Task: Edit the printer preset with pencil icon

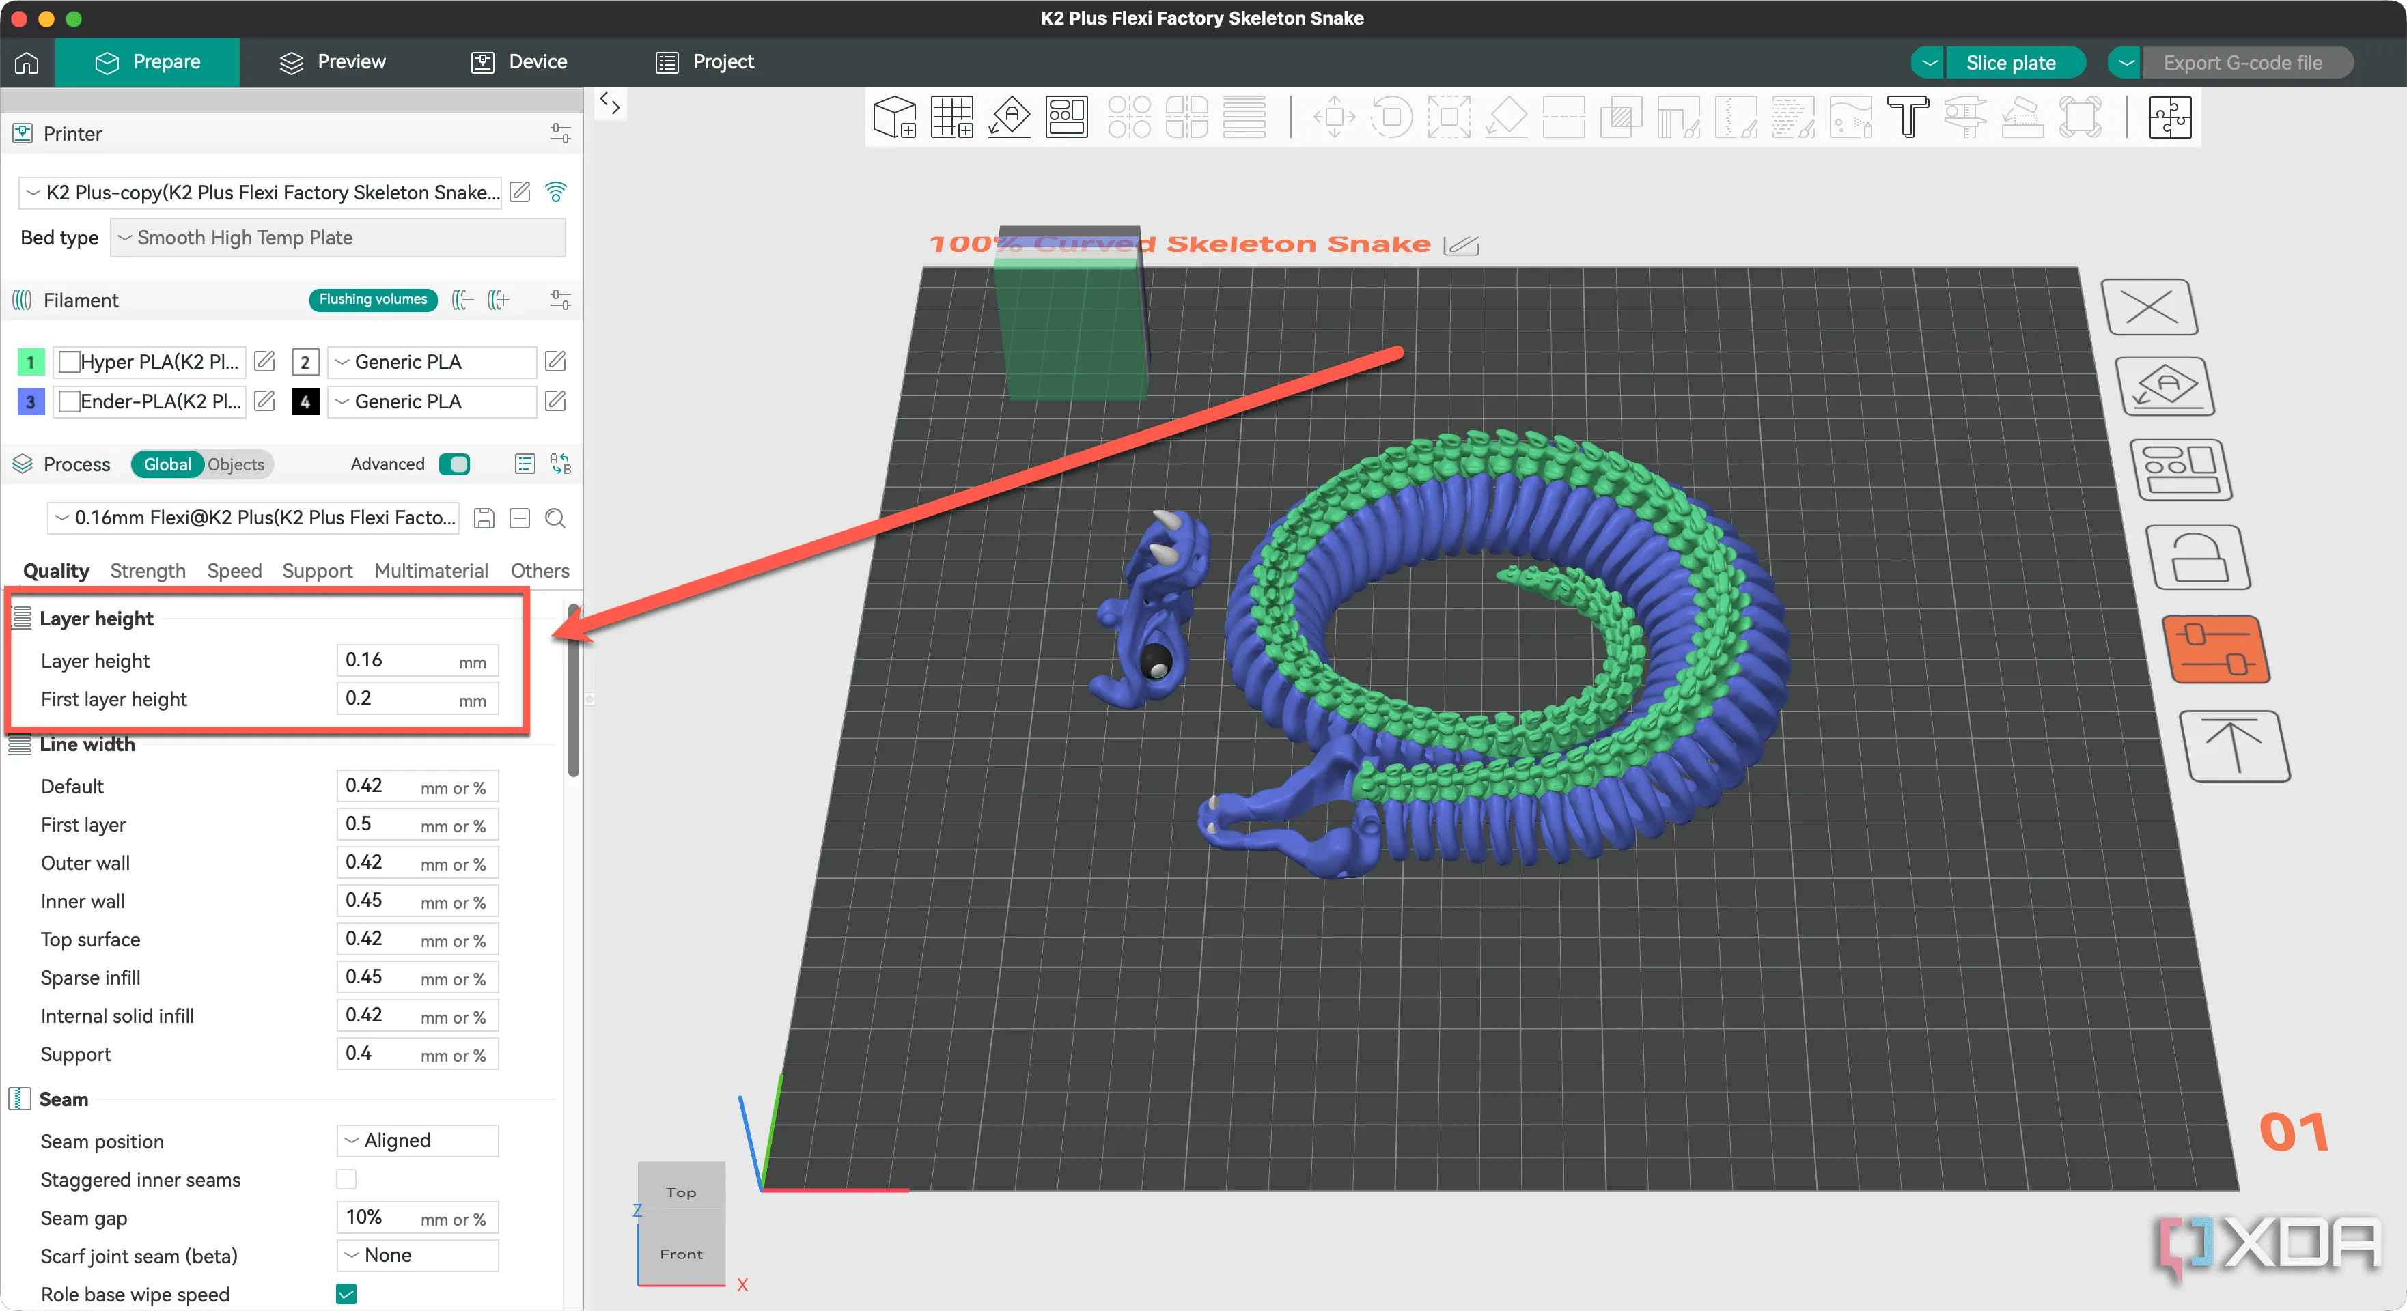Action: point(520,193)
